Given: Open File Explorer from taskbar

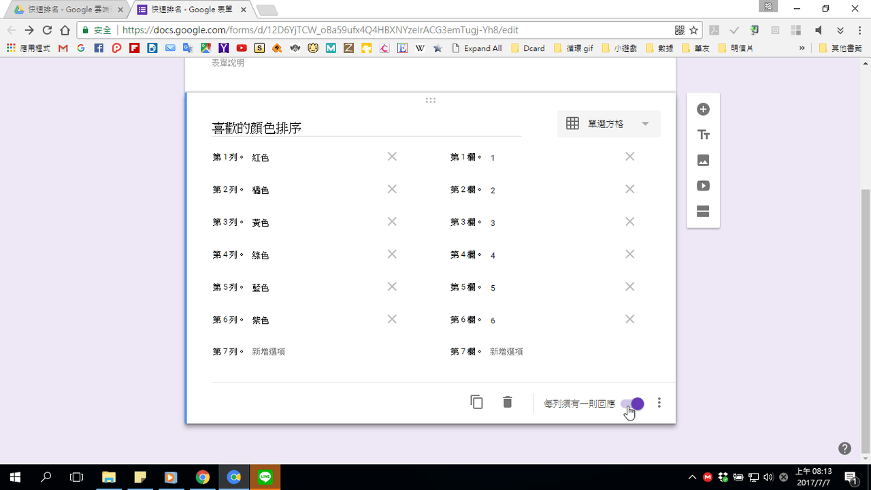Looking at the screenshot, I should 109,477.
